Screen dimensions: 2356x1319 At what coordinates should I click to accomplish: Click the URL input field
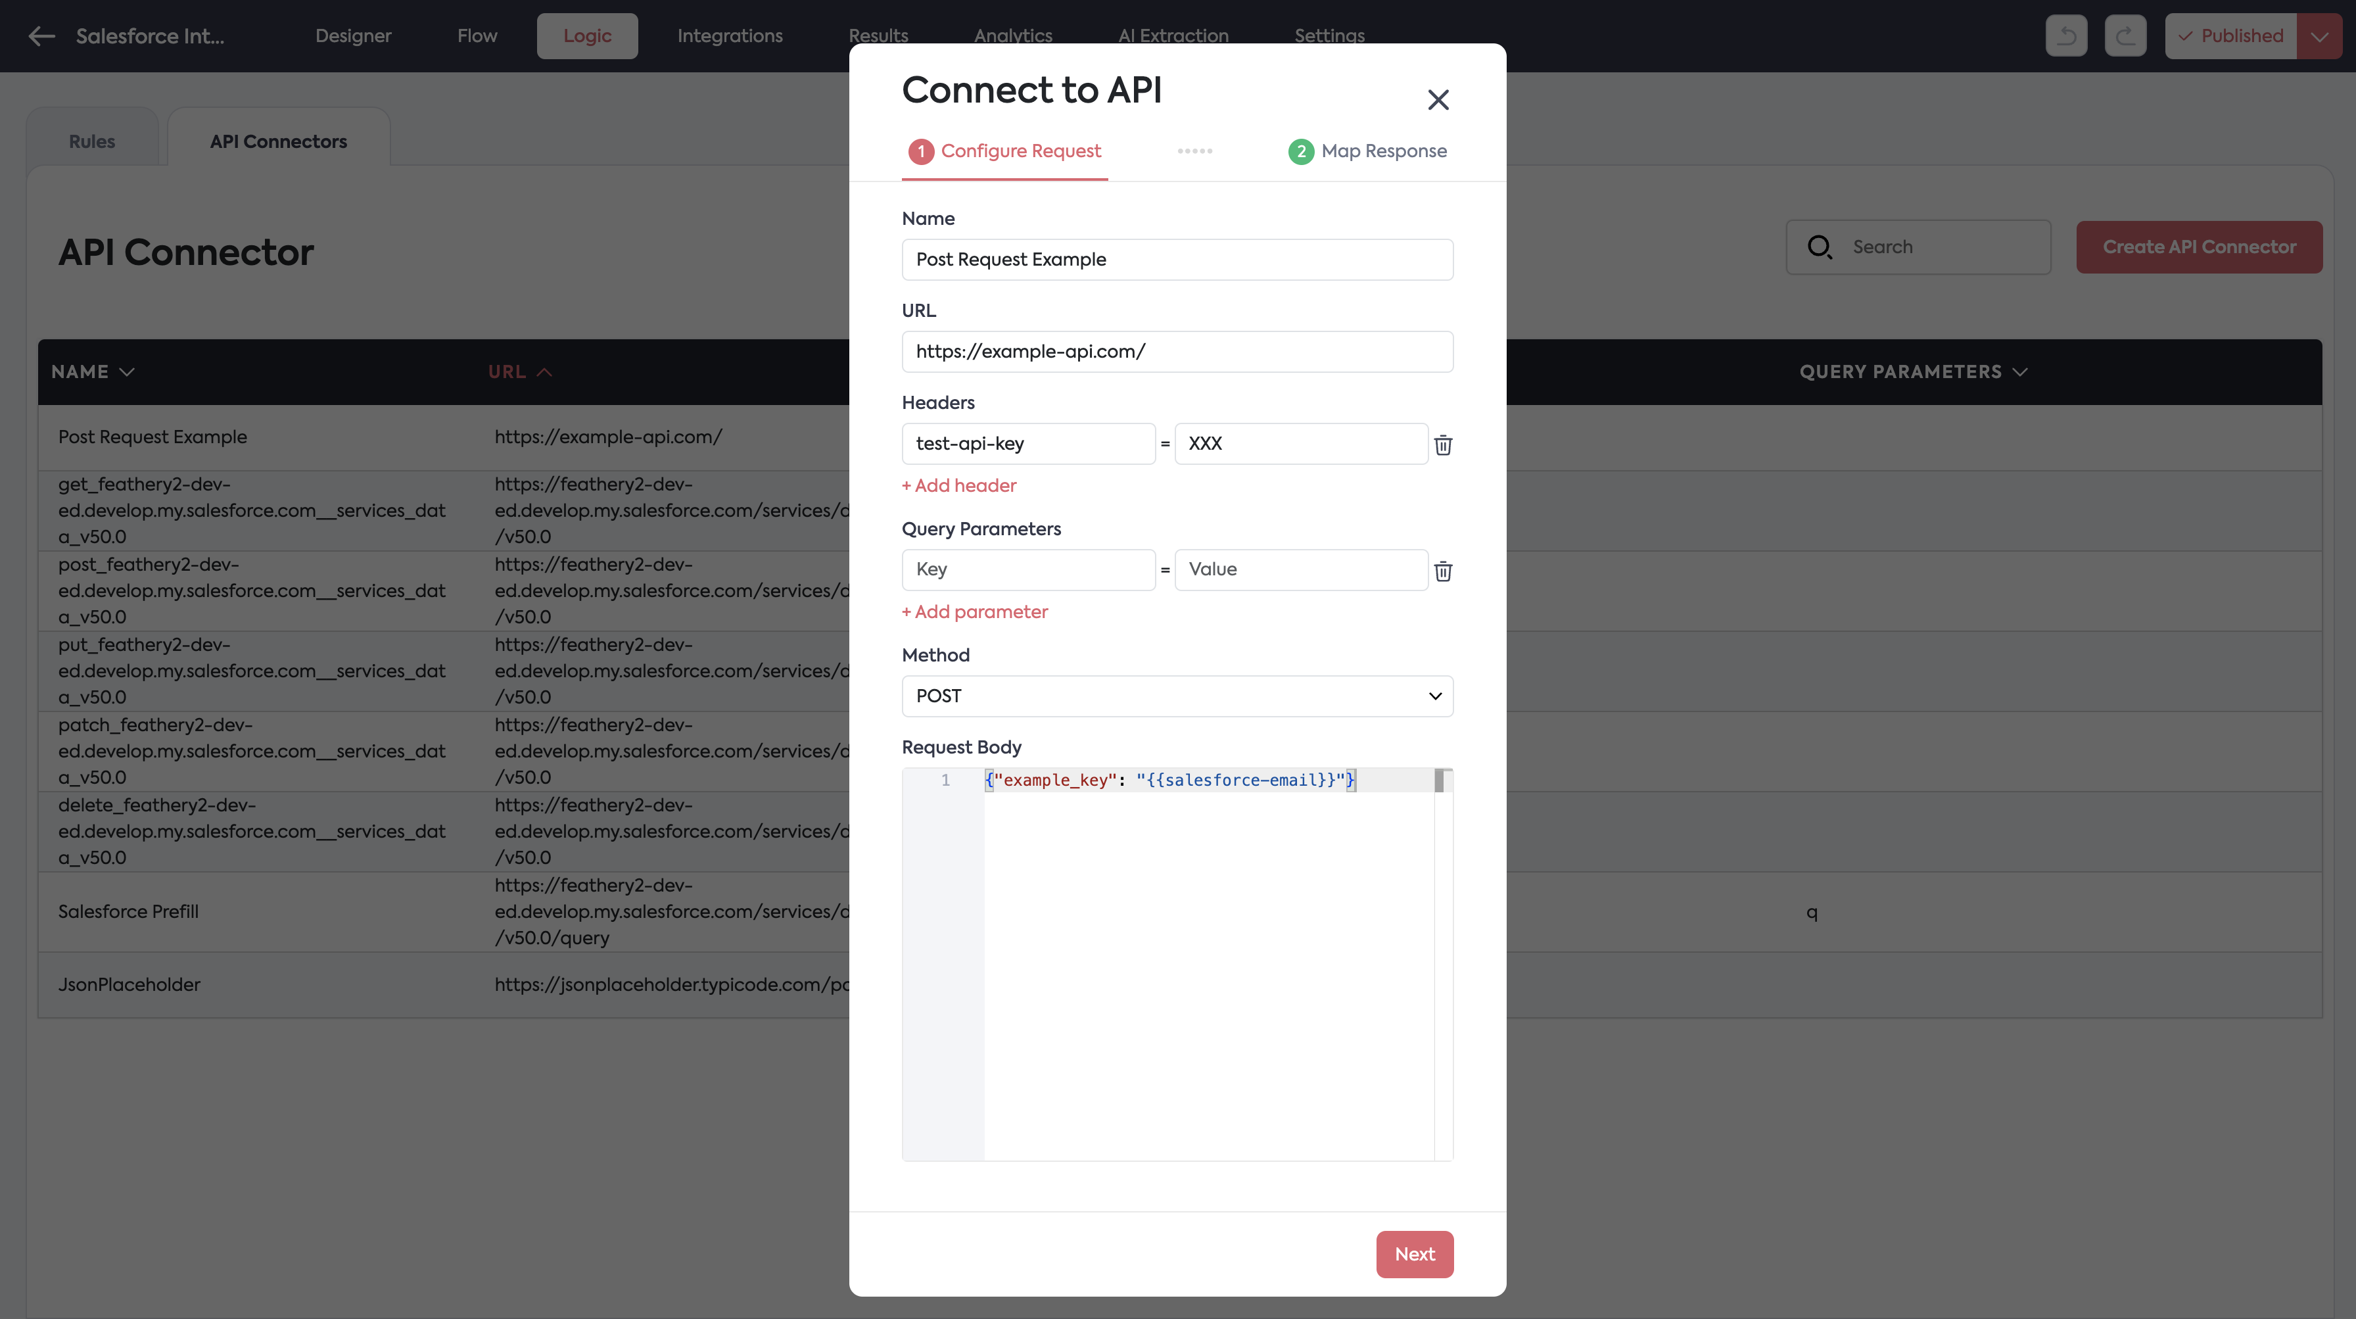coord(1177,351)
